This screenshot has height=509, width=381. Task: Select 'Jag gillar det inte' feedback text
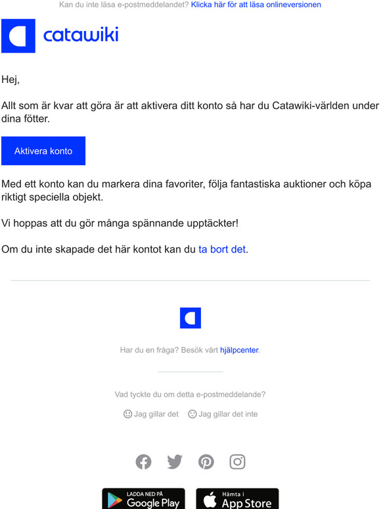point(228,414)
